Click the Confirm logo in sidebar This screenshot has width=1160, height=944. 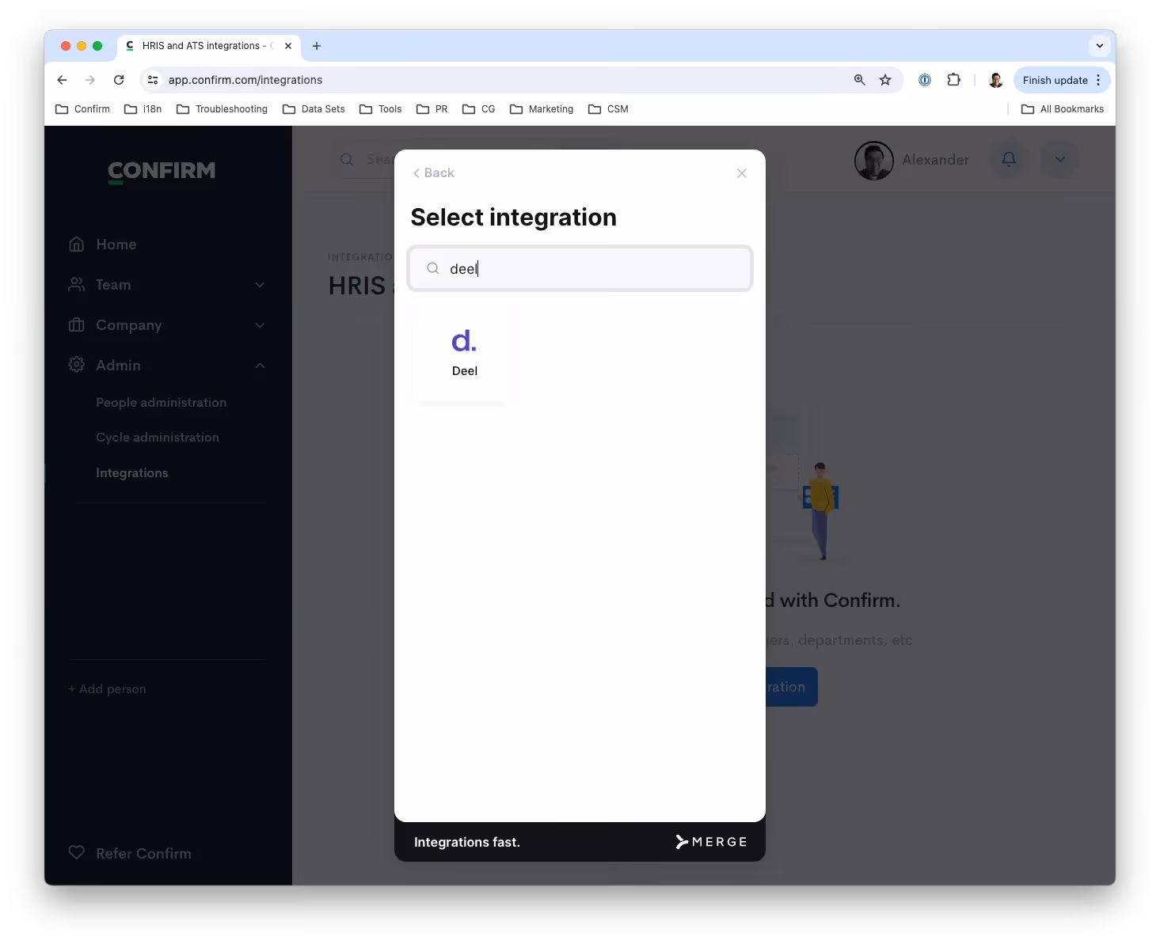162,171
